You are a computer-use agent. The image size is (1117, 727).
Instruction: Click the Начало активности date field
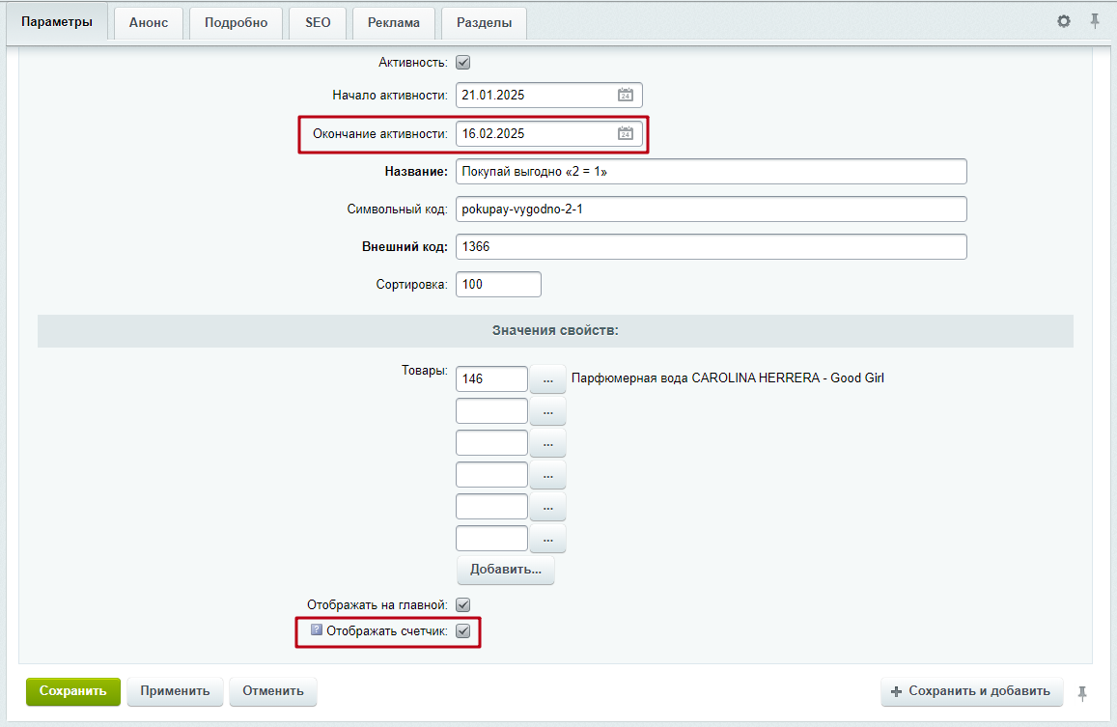coord(549,95)
